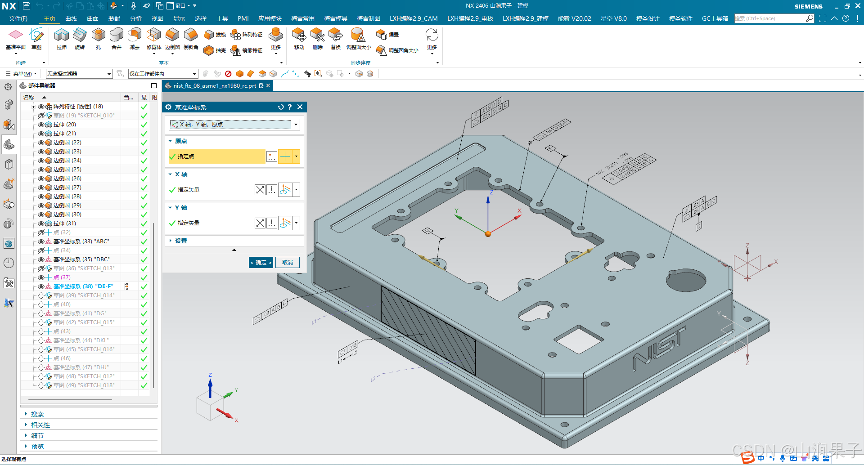
Task: Open the Replace Face (替换) tool
Action: pos(336,38)
